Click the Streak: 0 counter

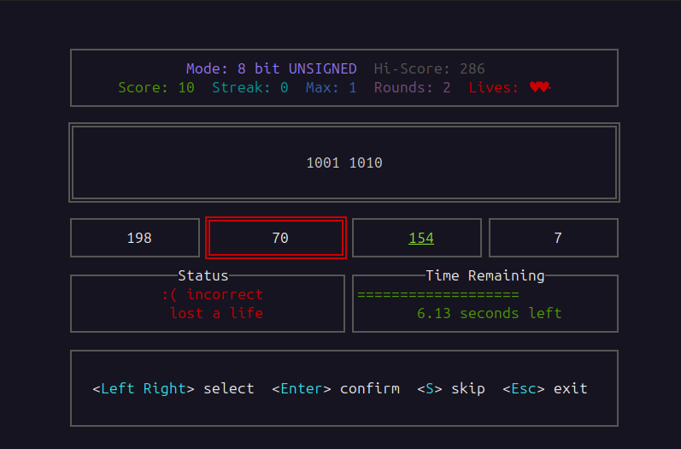click(x=250, y=87)
